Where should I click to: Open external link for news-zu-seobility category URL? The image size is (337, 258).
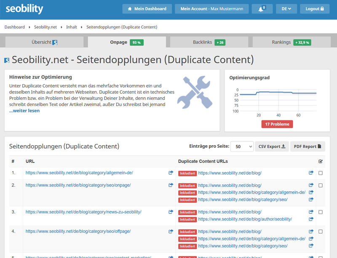[171, 212]
